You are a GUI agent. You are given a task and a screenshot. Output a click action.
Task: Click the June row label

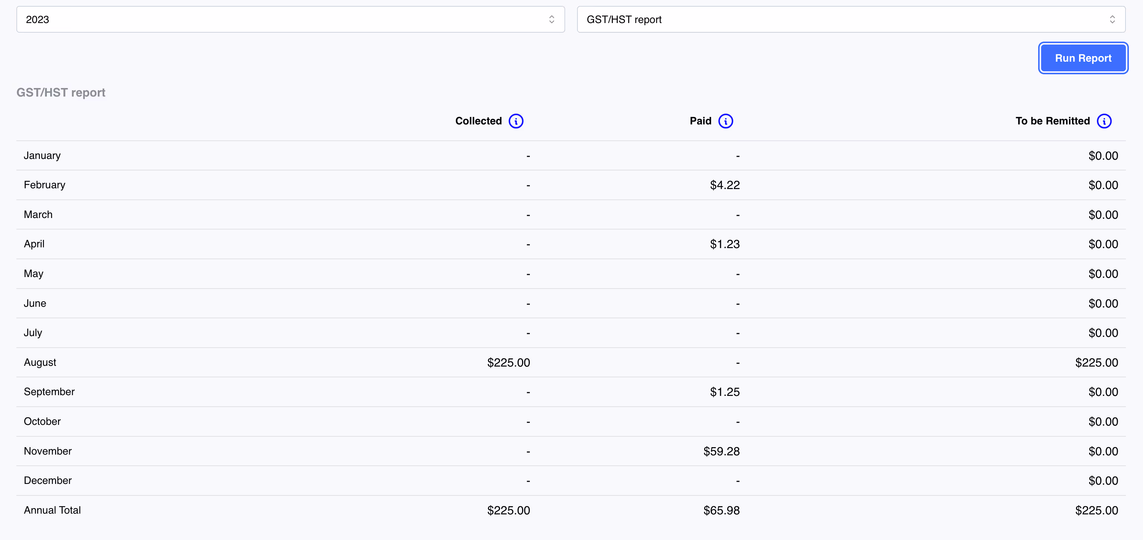pos(35,303)
